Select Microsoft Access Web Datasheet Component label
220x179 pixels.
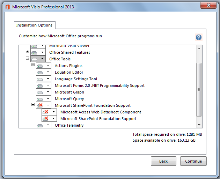pyautogui.click(x=101, y=112)
